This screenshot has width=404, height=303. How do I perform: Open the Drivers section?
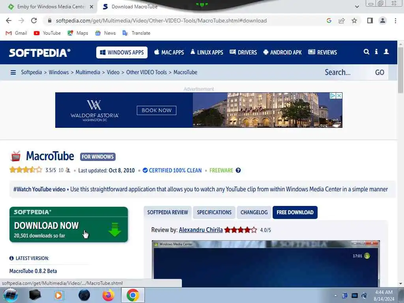click(243, 52)
